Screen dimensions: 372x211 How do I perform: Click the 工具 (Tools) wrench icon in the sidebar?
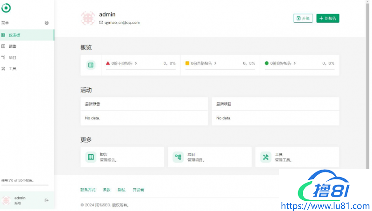pyautogui.click(x=3, y=69)
